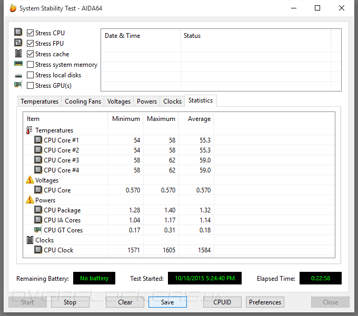Click CPU GT Cores maximum 0.31
This screenshot has width=358, height=316.
170,230
